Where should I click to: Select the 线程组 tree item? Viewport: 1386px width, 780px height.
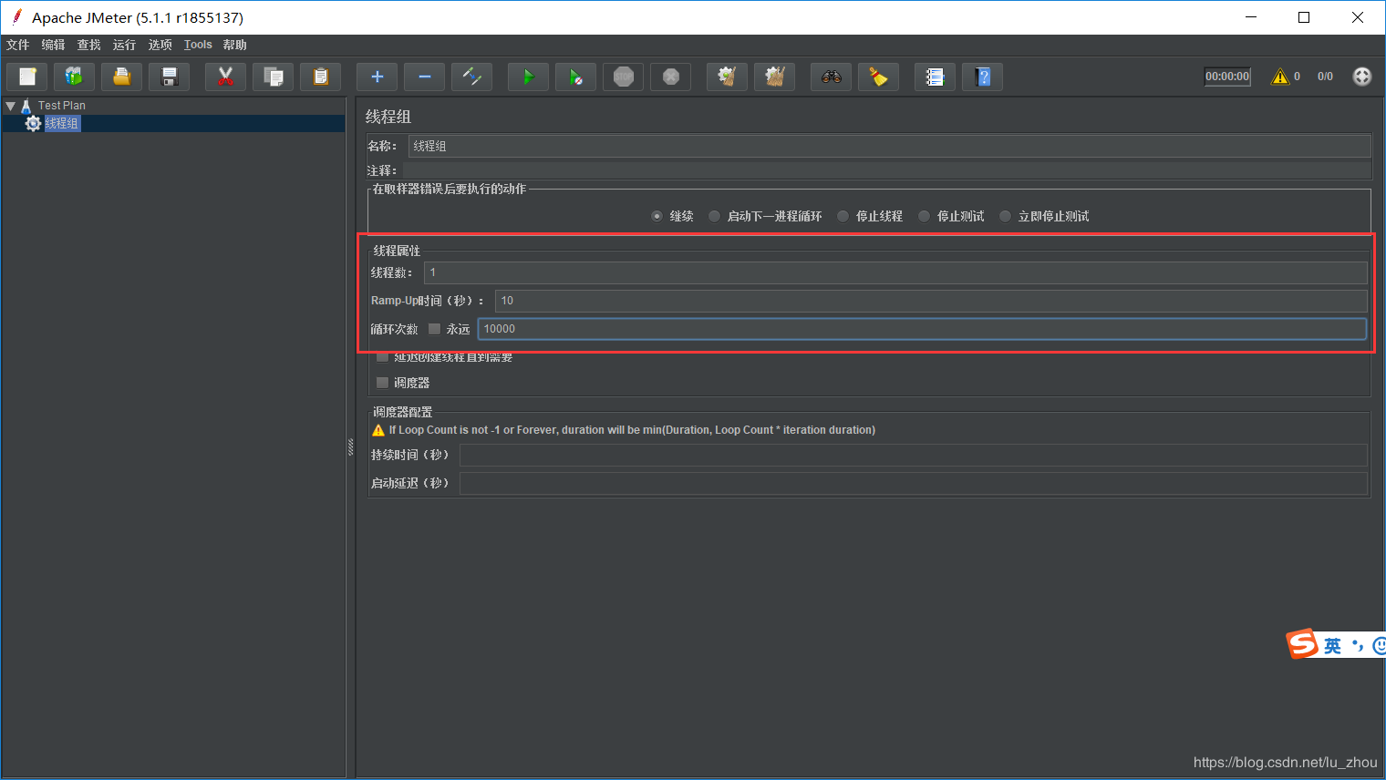point(62,123)
